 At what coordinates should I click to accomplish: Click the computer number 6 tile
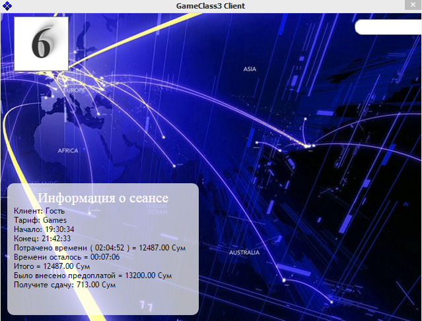pos(41,44)
